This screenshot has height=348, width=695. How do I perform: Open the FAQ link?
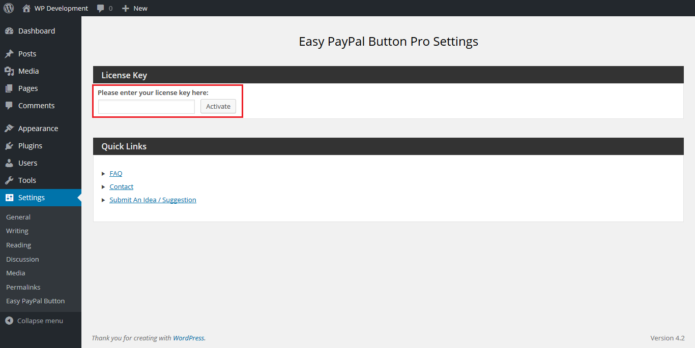(116, 174)
